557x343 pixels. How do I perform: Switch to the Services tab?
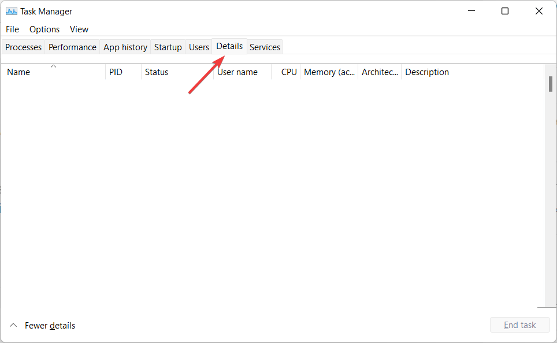(x=265, y=47)
